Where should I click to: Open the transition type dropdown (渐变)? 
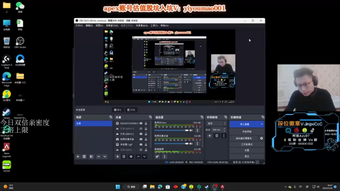coord(216,124)
